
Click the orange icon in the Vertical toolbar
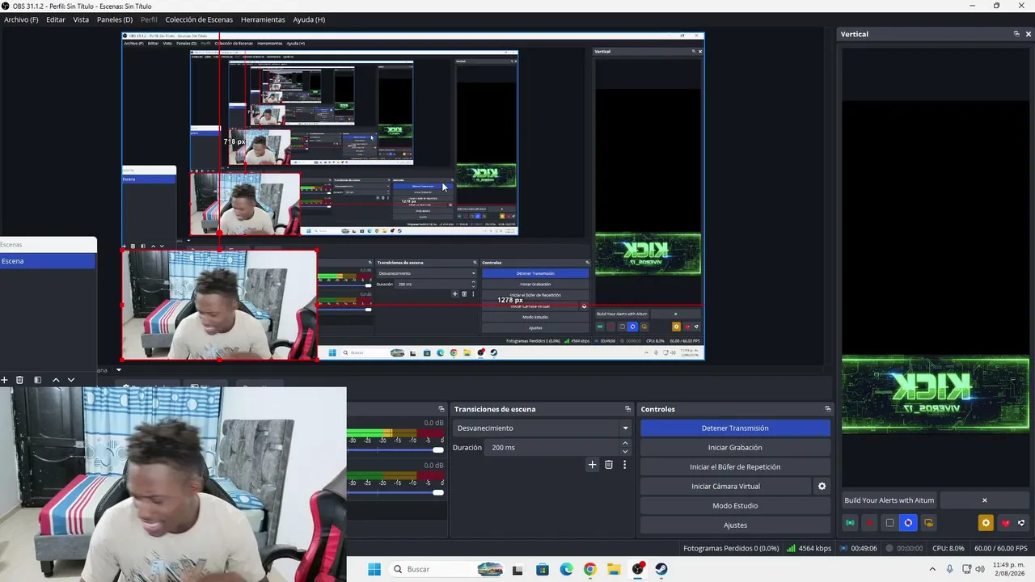(x=928, y=523)
